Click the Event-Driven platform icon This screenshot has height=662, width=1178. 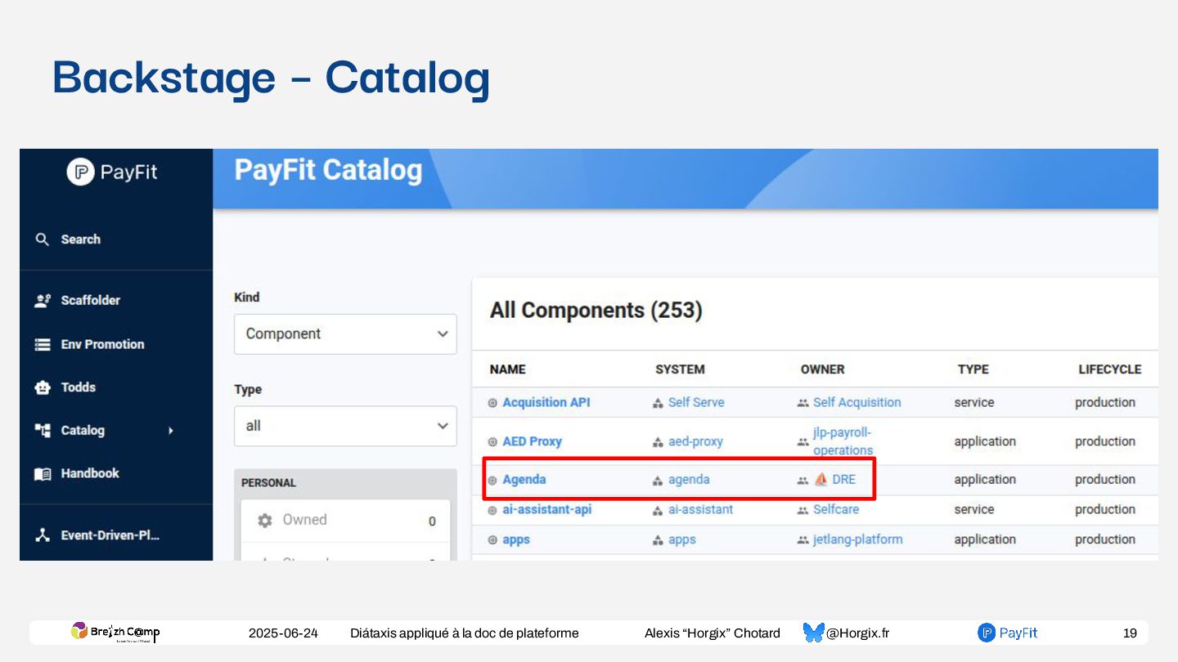point(43,535)
